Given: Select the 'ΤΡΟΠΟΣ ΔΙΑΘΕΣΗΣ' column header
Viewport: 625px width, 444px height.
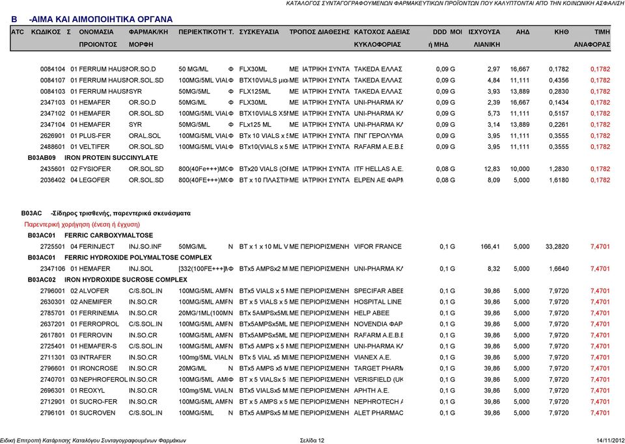Looking at the screenshot, I should pyautogui.click(x=320, y=32).
